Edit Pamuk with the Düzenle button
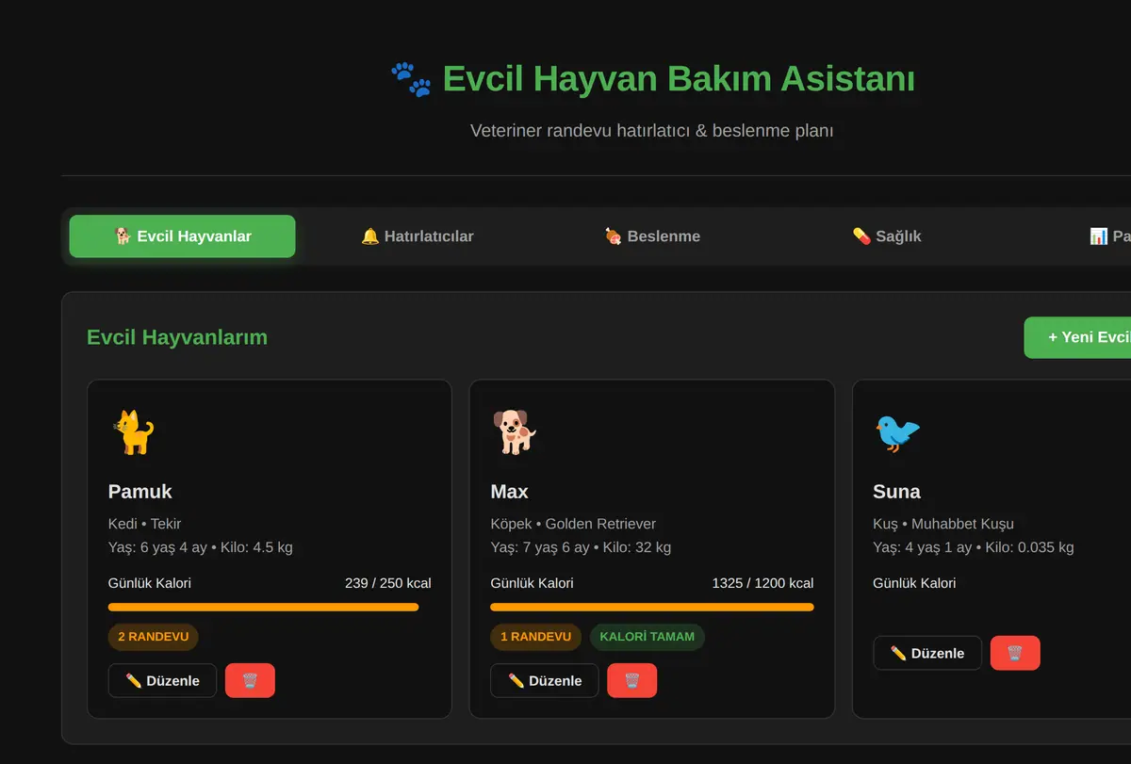The width and height of the screenshot is (1131, 764). coord(162,680)
